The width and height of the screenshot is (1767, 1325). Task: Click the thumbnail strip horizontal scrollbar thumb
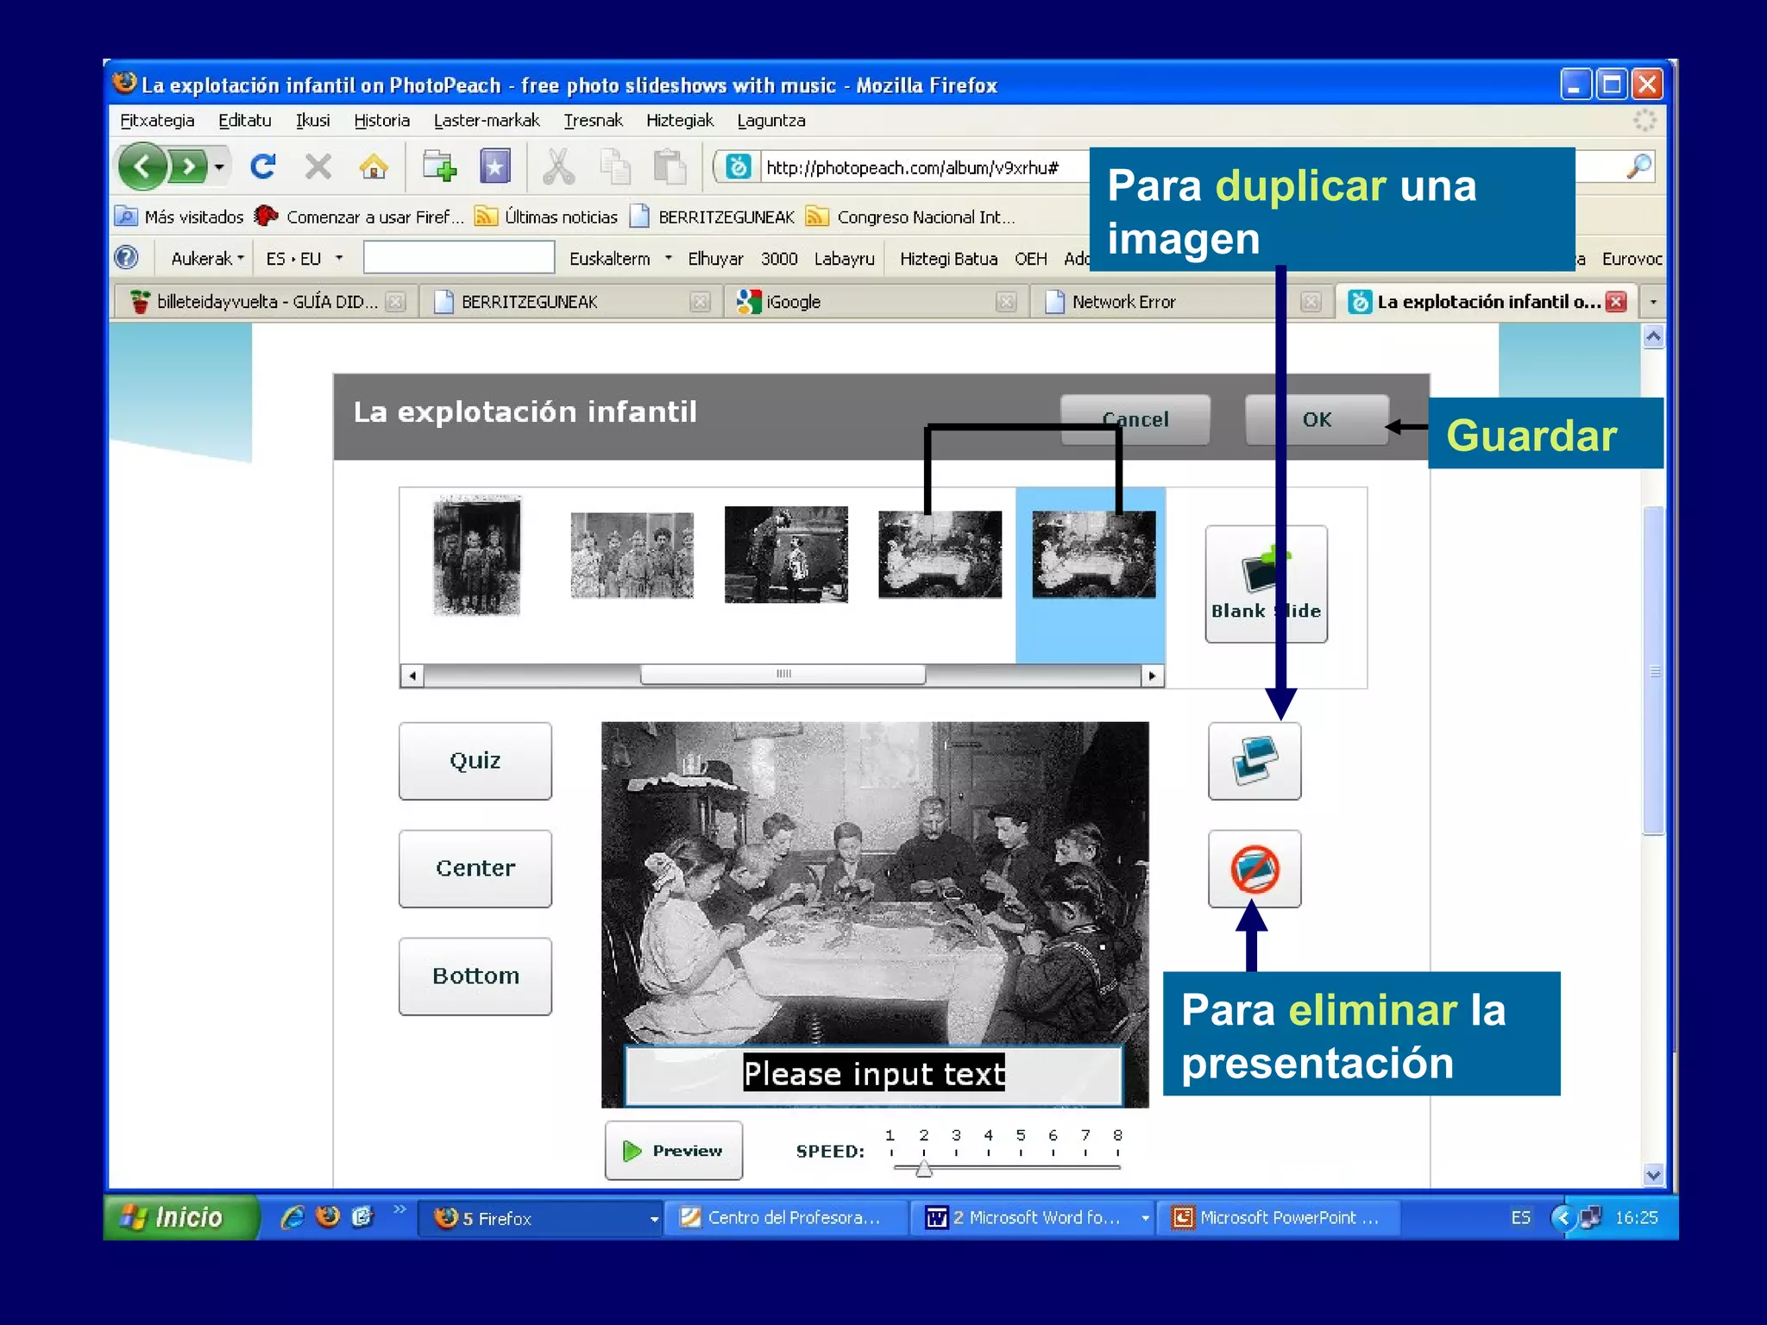tap(783, 675)
